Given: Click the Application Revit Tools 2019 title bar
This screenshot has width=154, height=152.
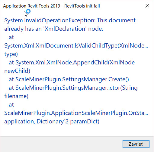Looking at the screenshot, I should click(x=51, y=6).
